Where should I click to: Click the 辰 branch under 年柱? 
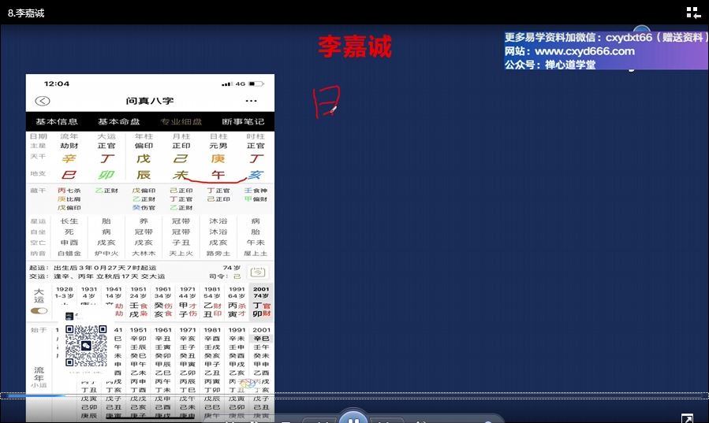click(144, 175)
